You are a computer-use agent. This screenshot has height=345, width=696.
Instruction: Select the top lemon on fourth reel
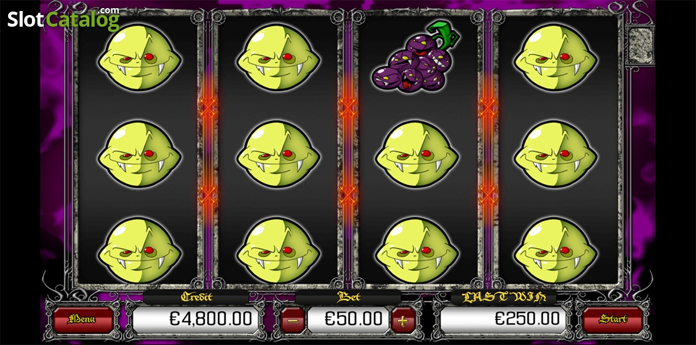point(556,57)
